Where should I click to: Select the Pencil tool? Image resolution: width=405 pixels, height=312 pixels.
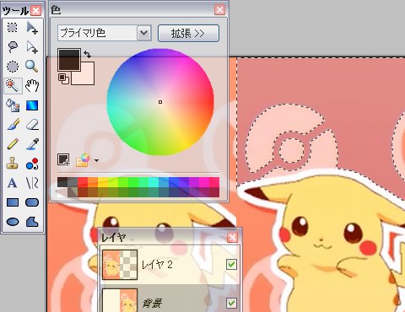(x=13, y=144)
